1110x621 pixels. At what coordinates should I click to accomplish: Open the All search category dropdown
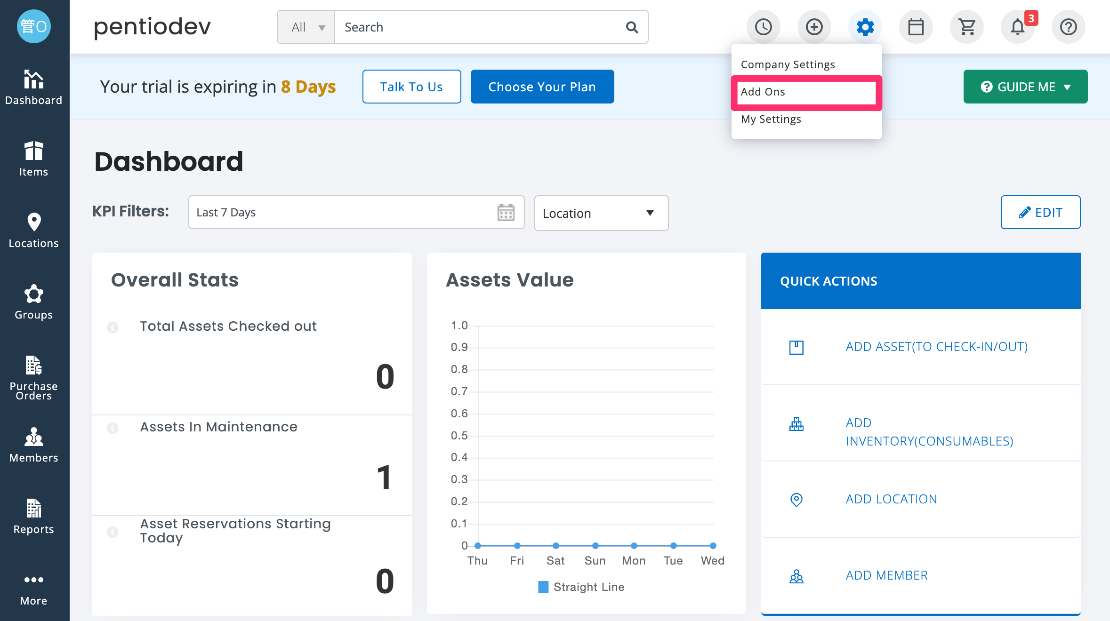(x=306, y=27)
